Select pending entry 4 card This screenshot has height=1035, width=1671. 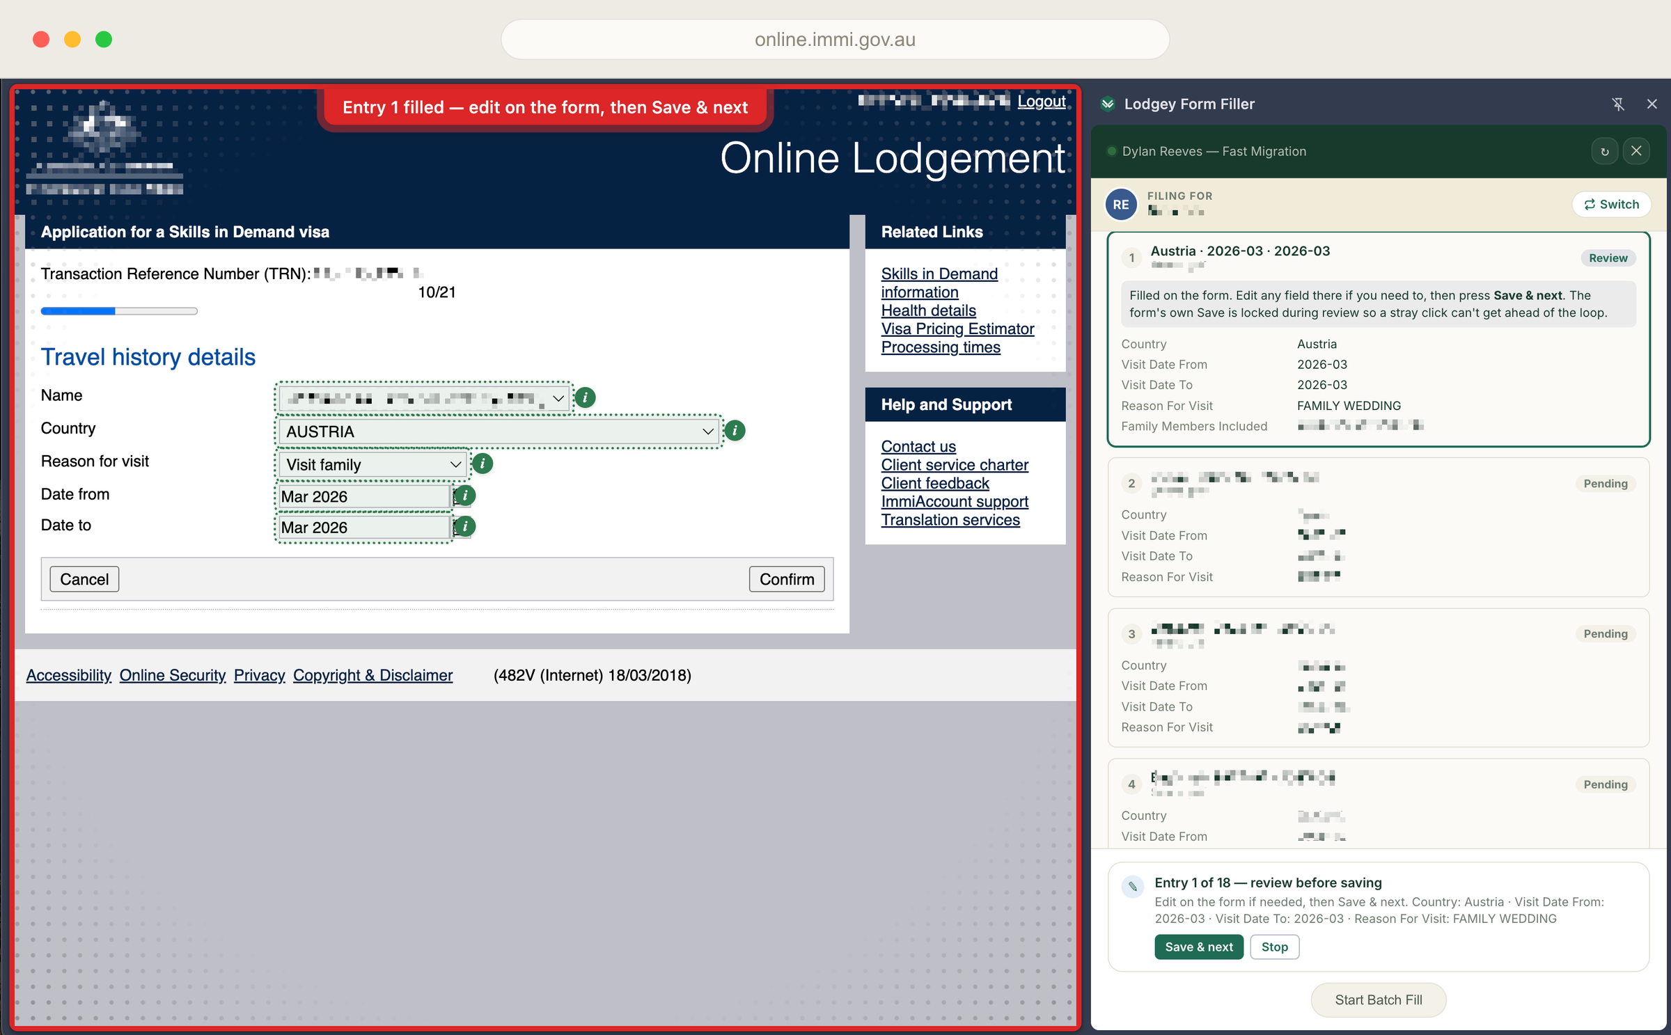click(1378, 803)
